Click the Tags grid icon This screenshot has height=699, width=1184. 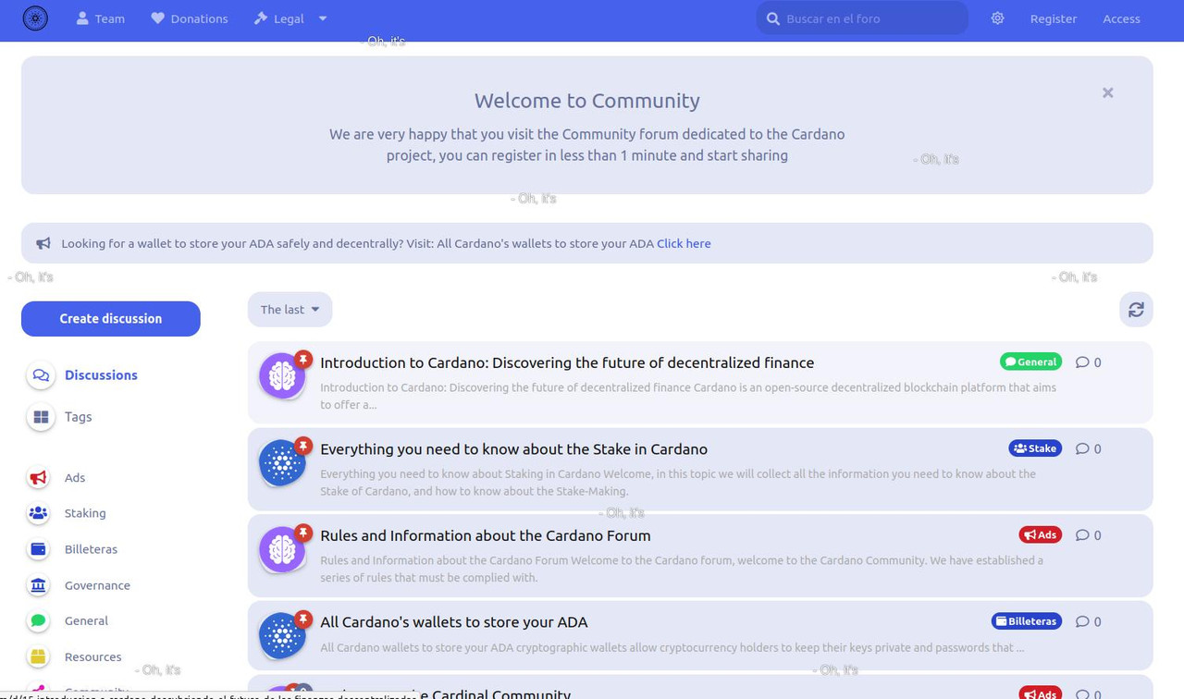(41, 417)
